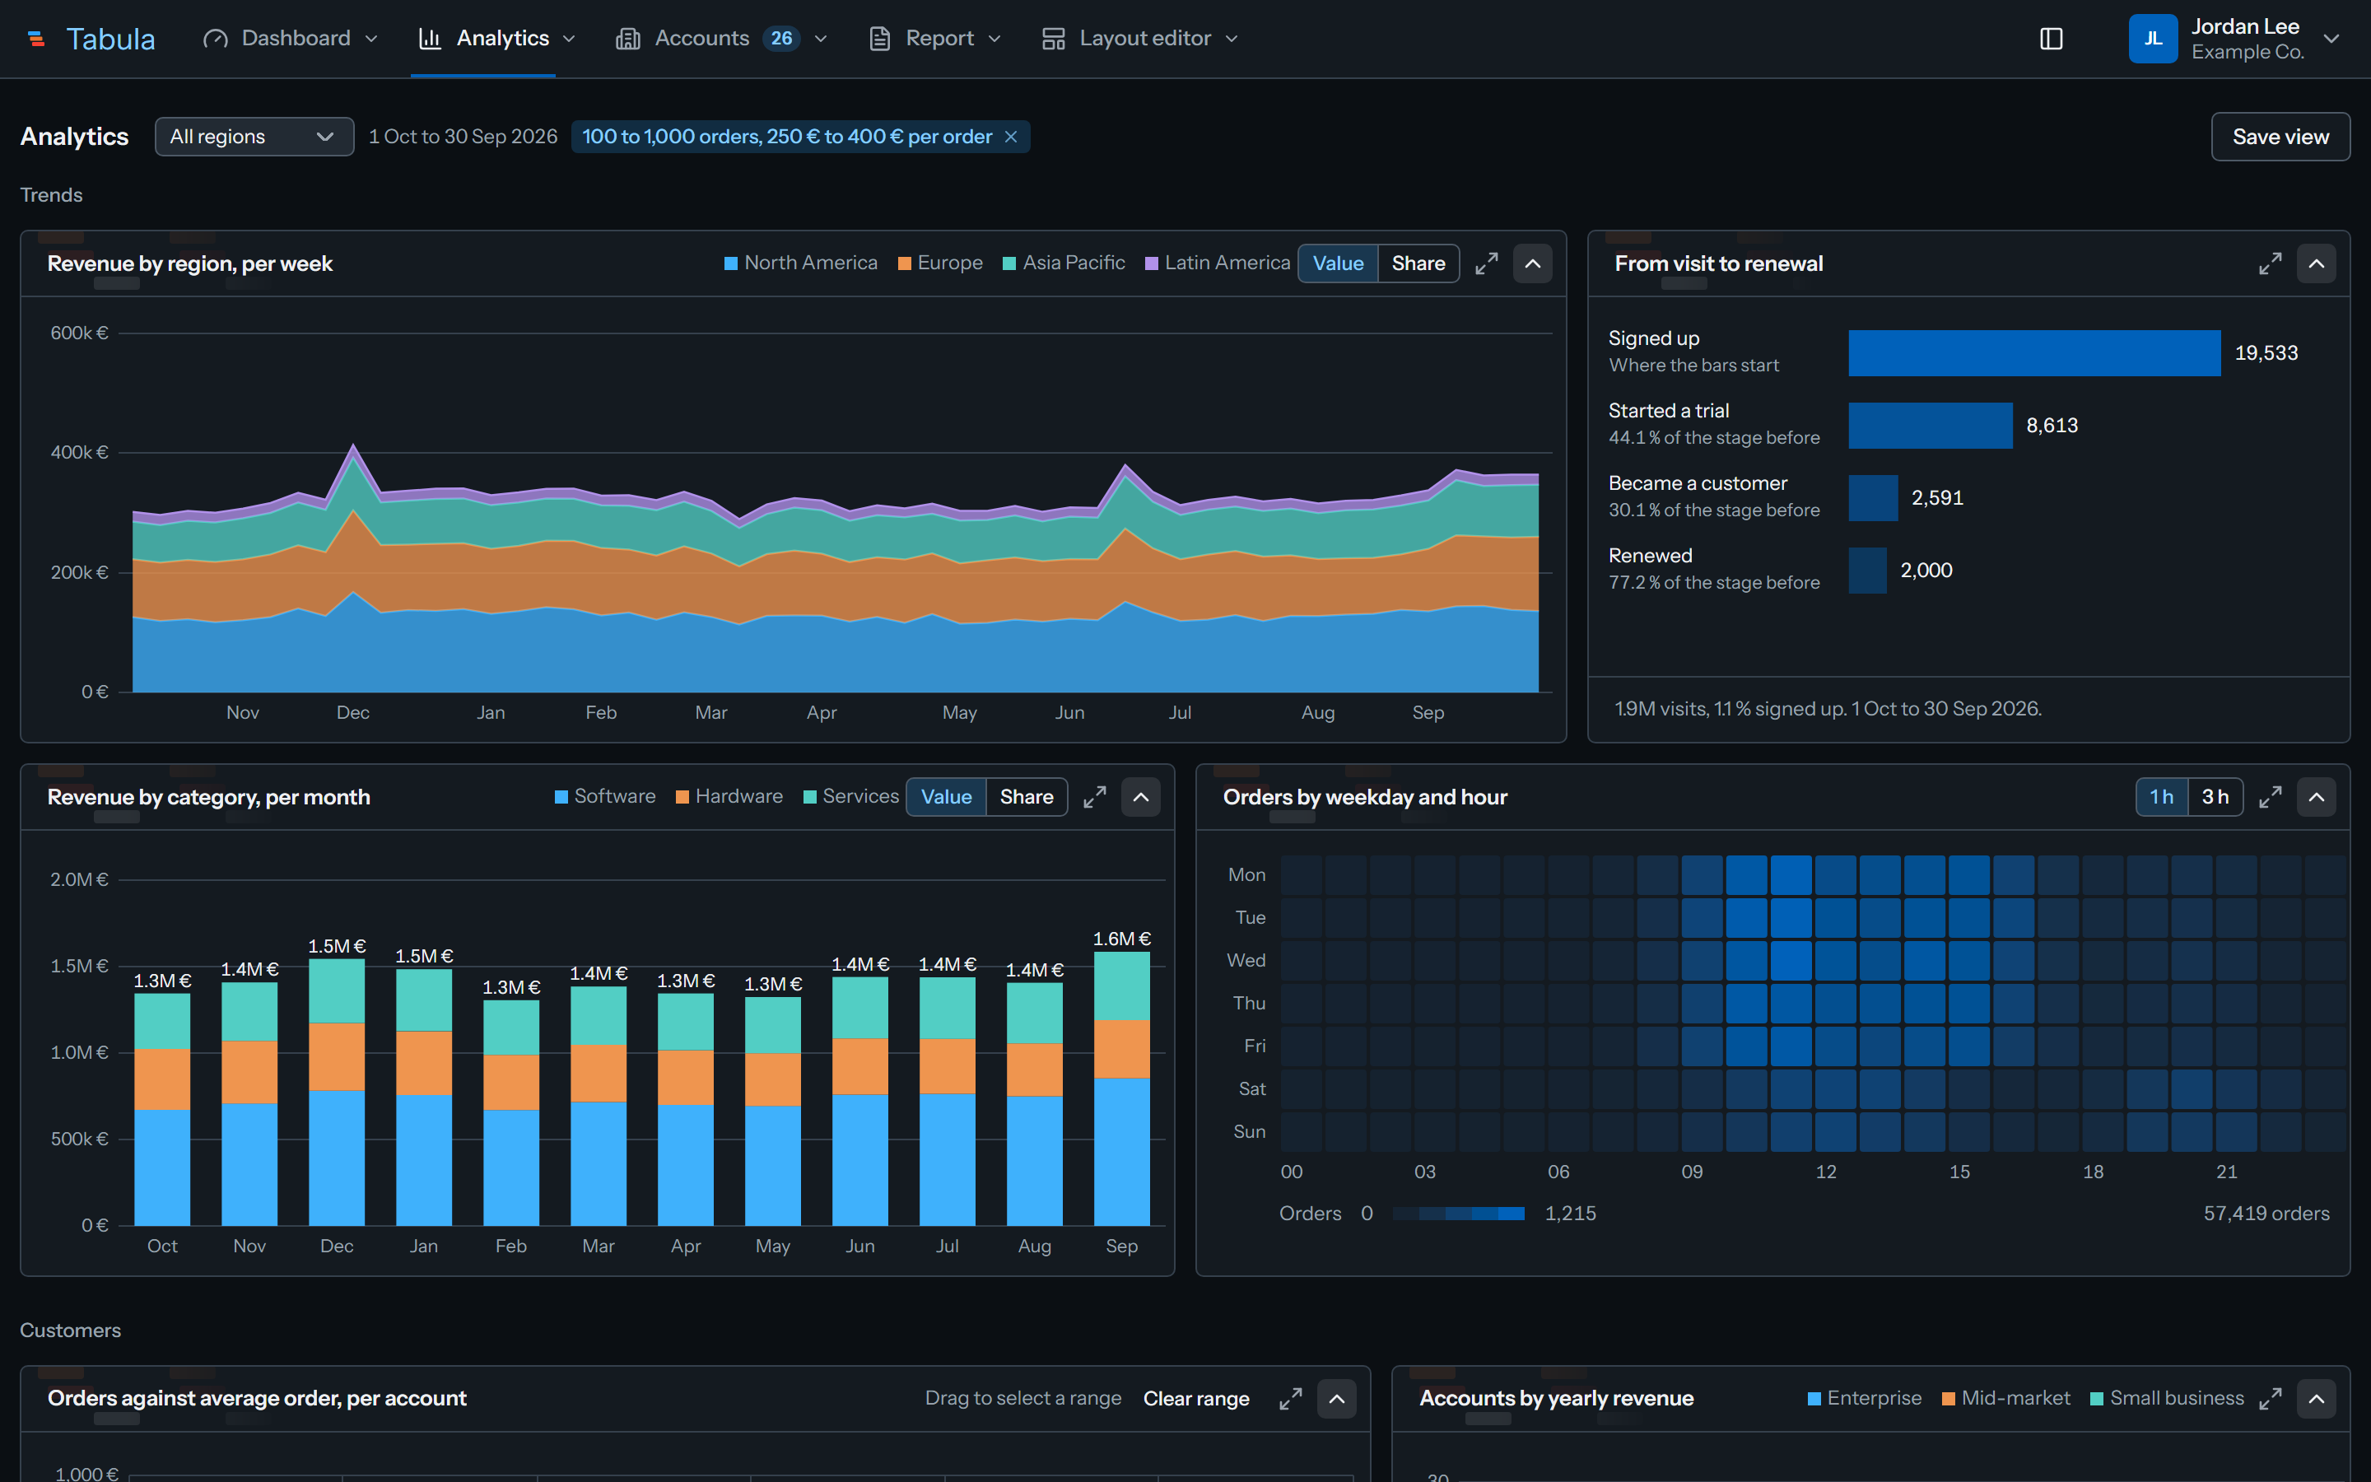The width and height of the screenshot is (2371, 1482).
Task: Click the Tabula brand name link
Action: click(110, 38)
